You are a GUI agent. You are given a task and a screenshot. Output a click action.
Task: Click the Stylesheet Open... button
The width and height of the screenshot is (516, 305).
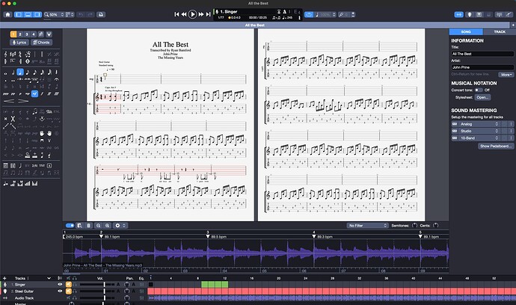[x=482, y=97]
